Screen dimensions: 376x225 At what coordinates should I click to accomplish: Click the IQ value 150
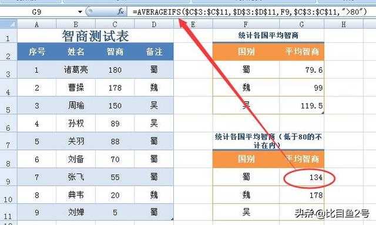pos(115,105)
